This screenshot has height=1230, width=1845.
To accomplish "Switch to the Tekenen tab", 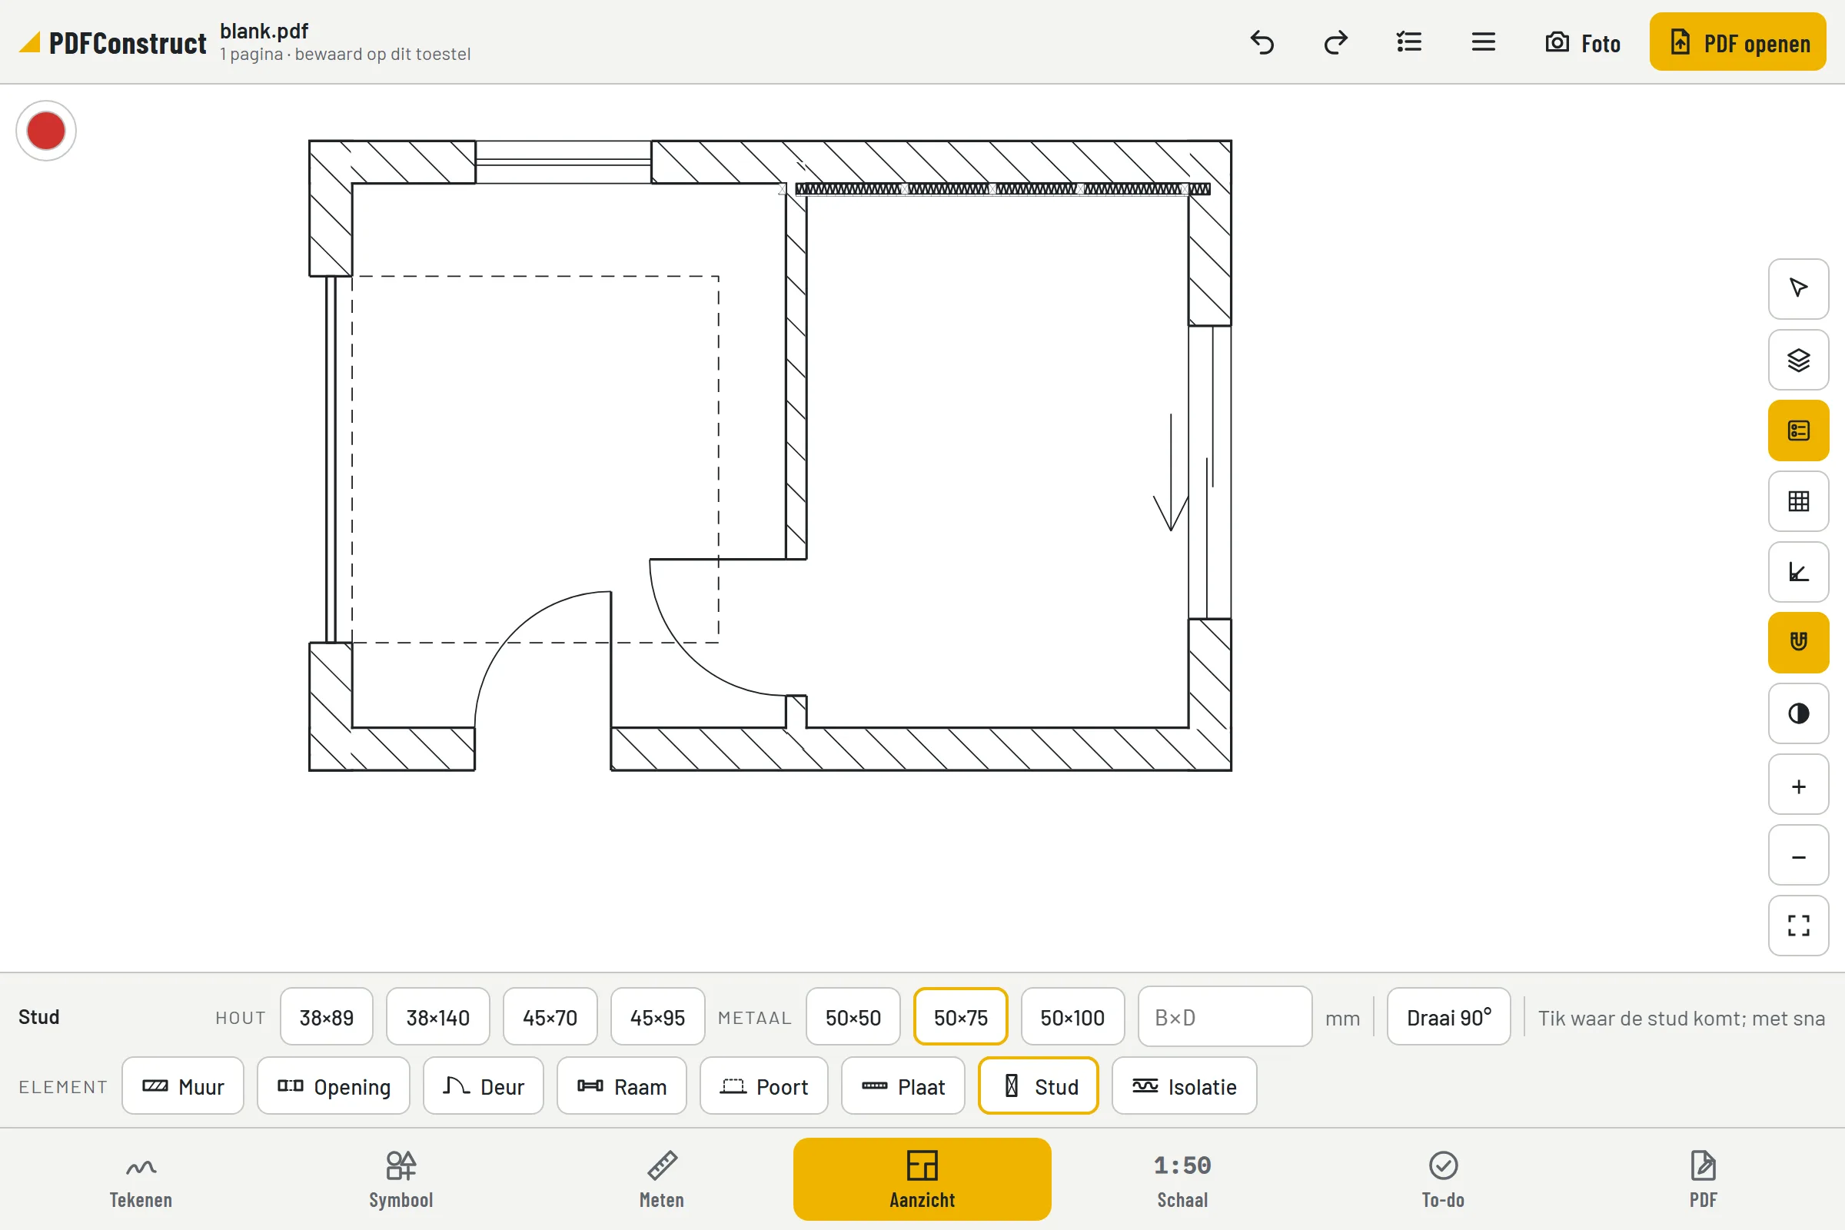I will 141,1180.
